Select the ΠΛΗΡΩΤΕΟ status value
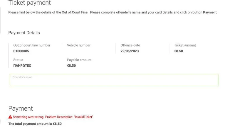 (22, 66)
